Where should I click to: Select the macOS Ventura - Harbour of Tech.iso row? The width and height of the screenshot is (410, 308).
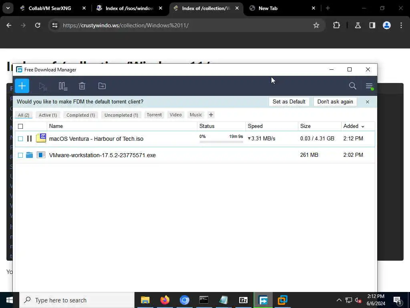click(195, 138)
